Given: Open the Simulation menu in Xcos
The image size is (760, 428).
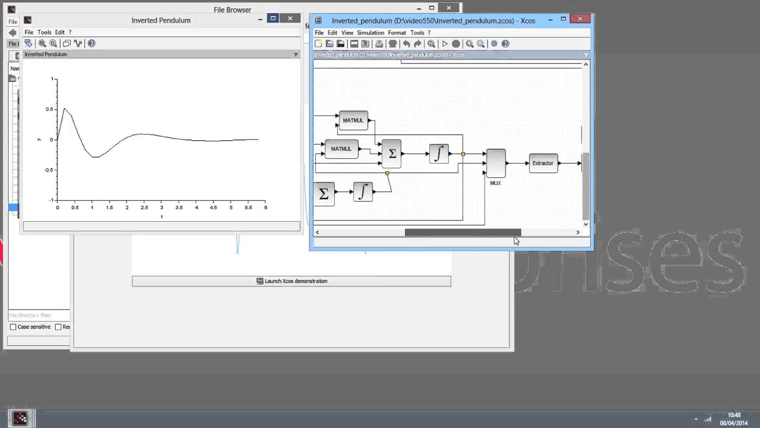Looking at the screenshot, I should point(370,33).
